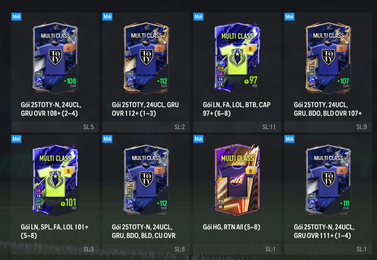Screen dimensions: 377x260
Task: Click the Mới badge on the HG, RTN pack
Action: point(198,139)
